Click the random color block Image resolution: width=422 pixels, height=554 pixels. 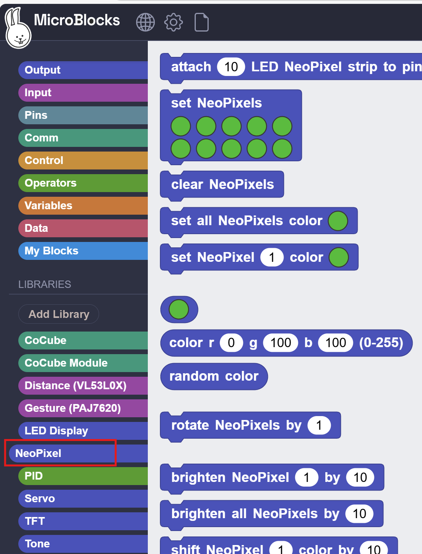click(x=214, y=376)
